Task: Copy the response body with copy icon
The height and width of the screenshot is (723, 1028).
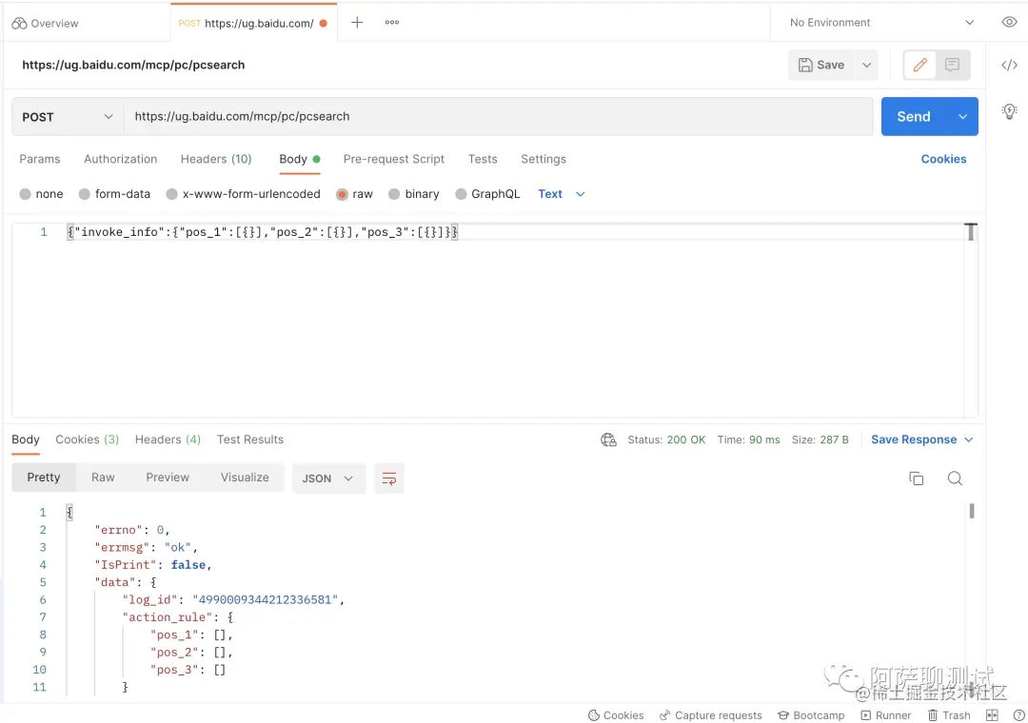Action: coord(917,479)
